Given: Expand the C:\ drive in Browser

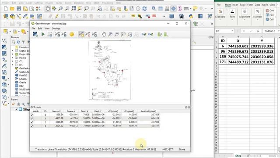Looking at the screenshot, I should [x=13, y=61].
